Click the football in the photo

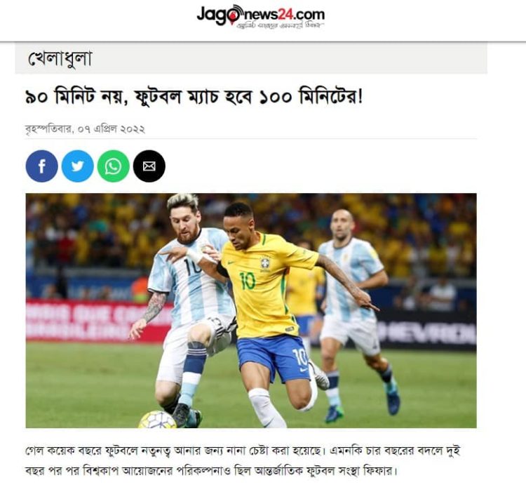157,420
